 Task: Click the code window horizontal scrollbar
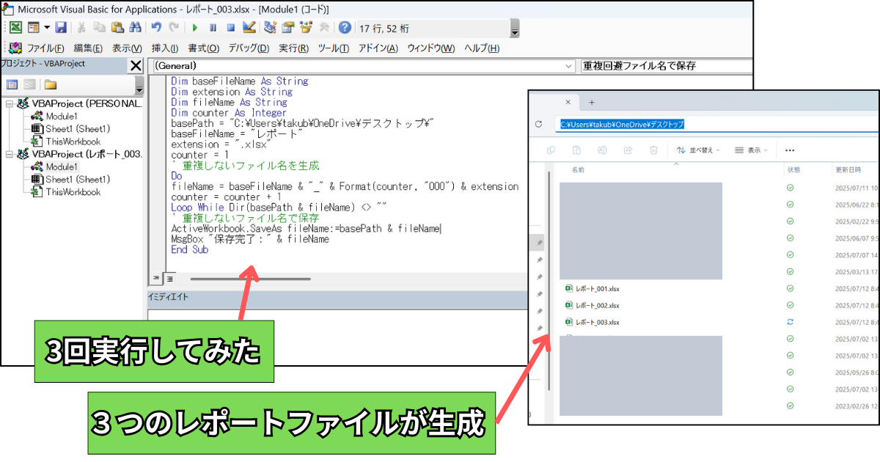pyautogui.click(x=251, y=279)
